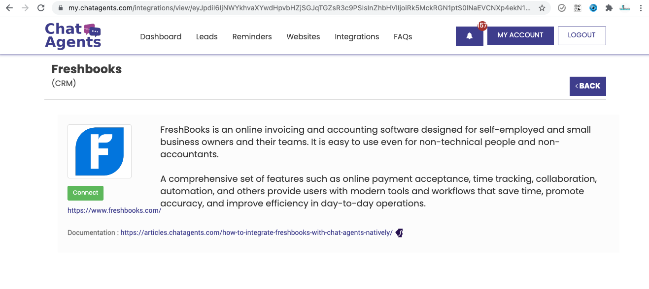Open the Freshbooks documentation article link

257,233
